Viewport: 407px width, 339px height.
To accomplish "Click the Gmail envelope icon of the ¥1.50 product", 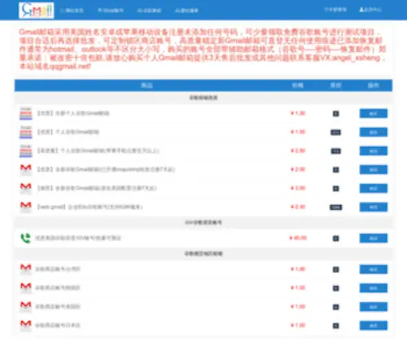I will (26, 132).
